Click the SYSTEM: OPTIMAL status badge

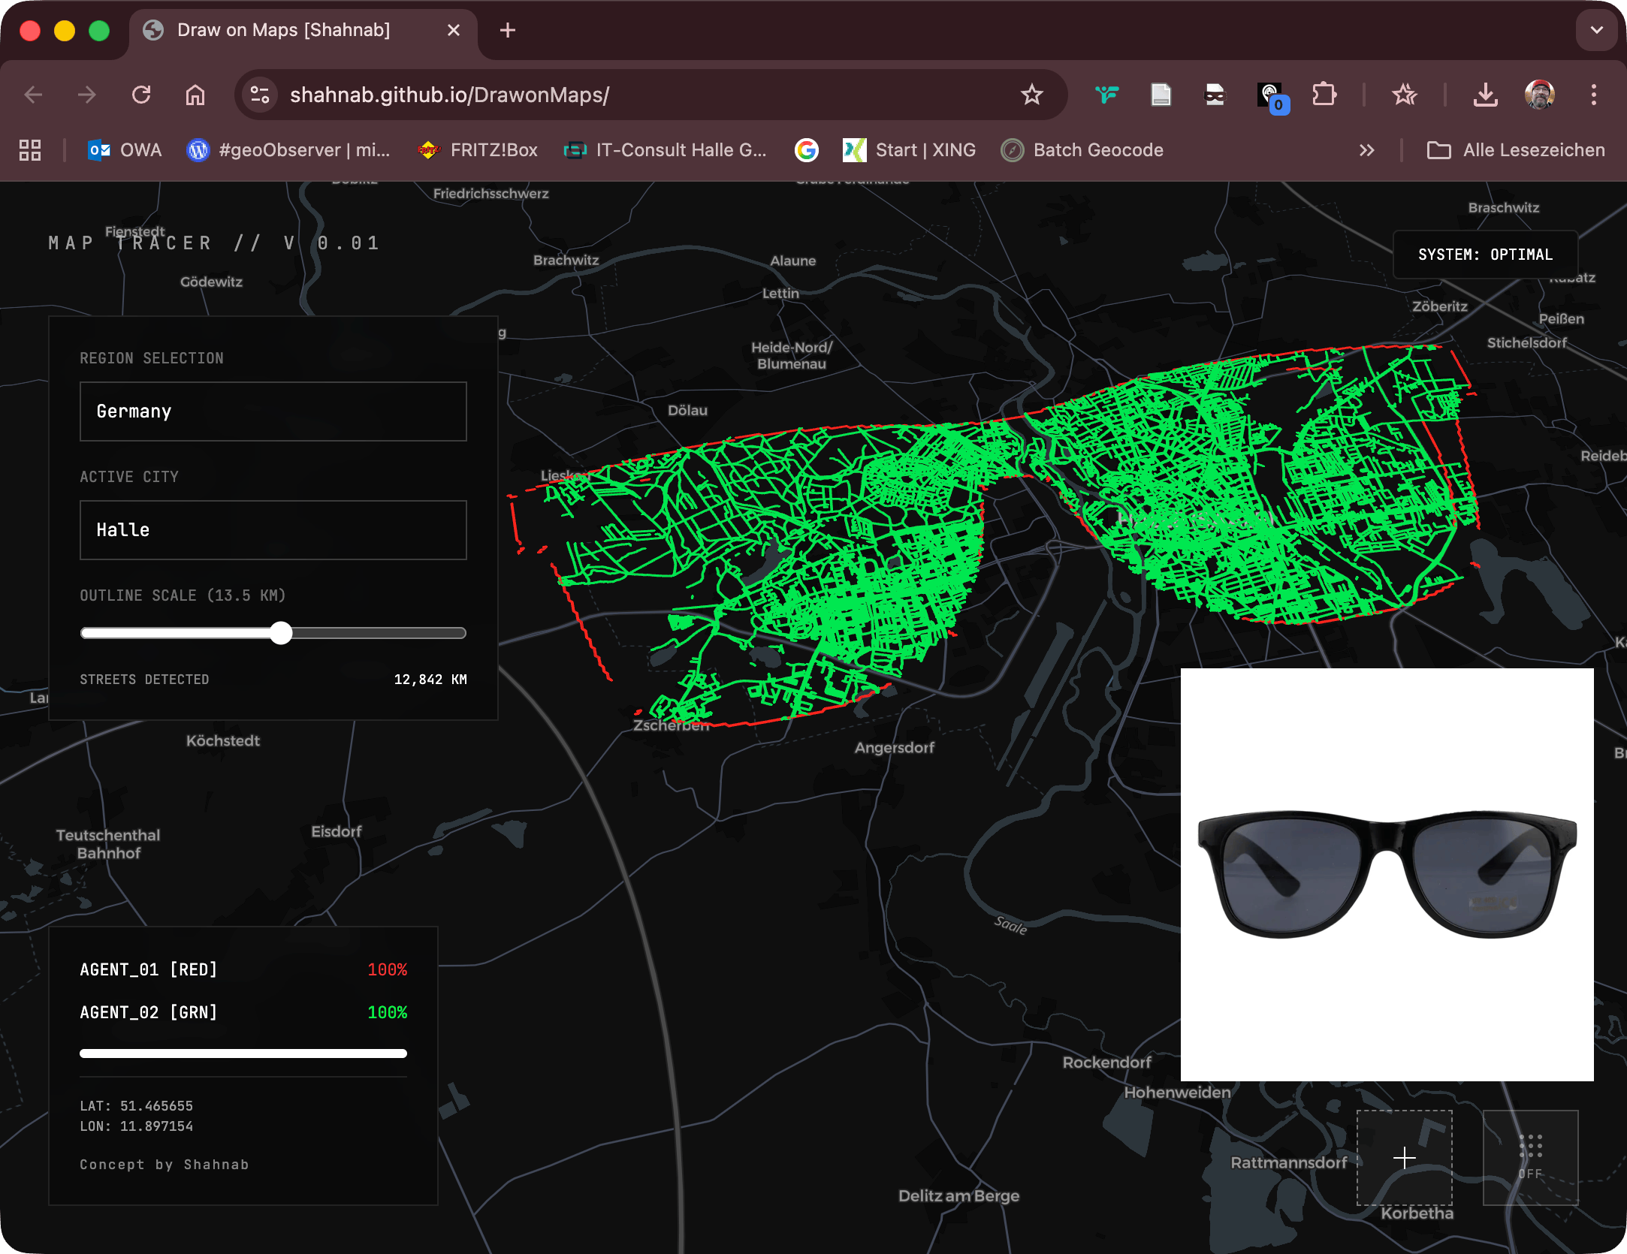point(1485,255)
